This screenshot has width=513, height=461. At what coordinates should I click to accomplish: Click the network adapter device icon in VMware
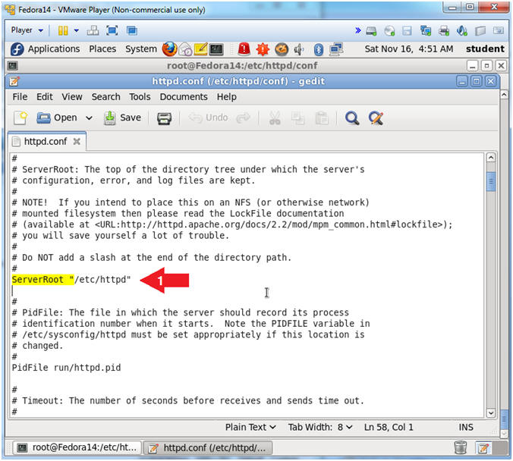point(425,31)
